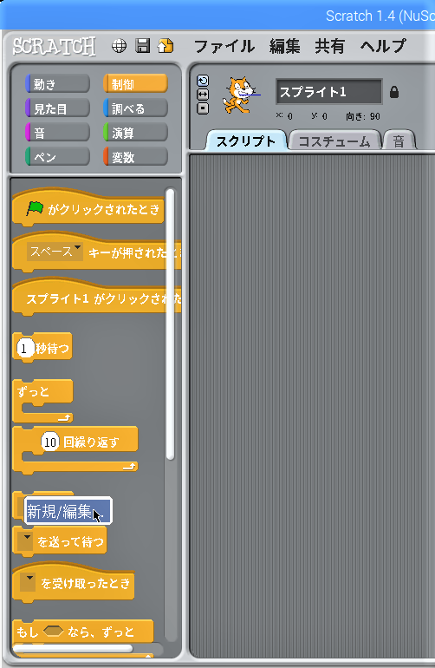This screenshot has height=668, width=435.
Task: Click the green flag hat block
Action: click(88, 208)
